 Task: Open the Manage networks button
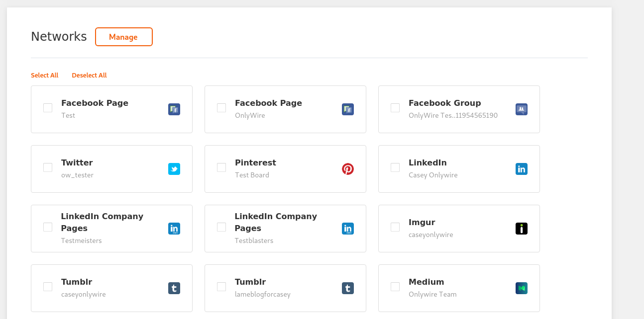pyautogui.click(x=123, y=37)
